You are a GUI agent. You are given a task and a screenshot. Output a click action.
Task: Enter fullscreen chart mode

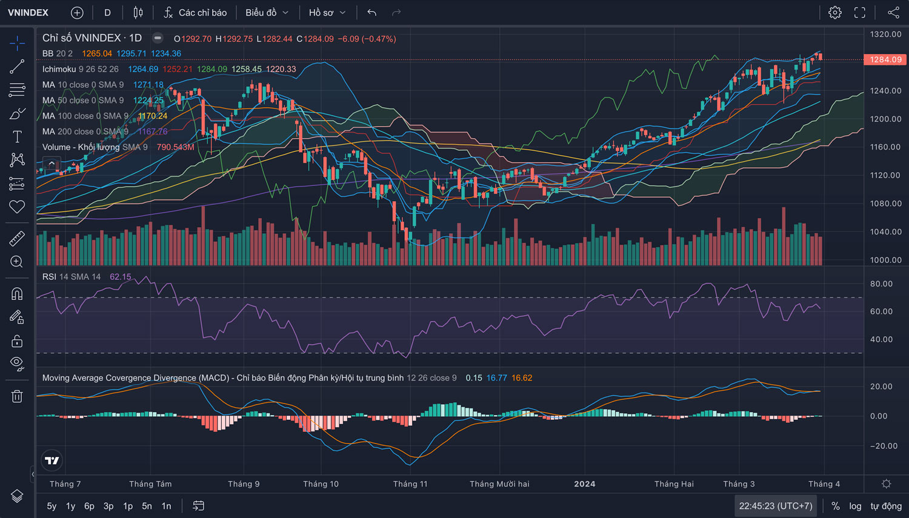click(859, 13)
